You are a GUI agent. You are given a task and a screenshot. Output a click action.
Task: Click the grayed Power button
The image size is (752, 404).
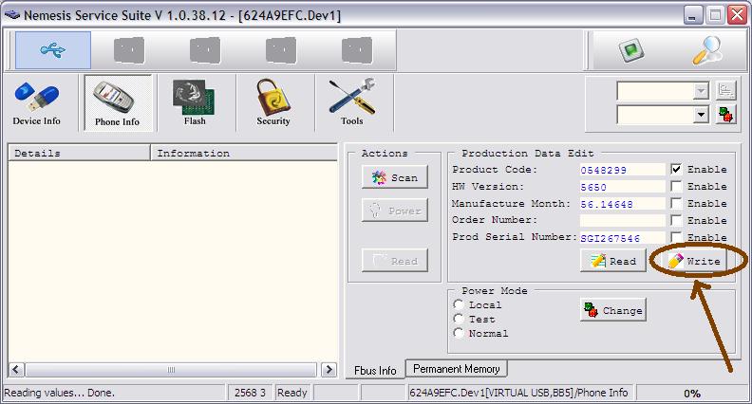click(395, 211)
